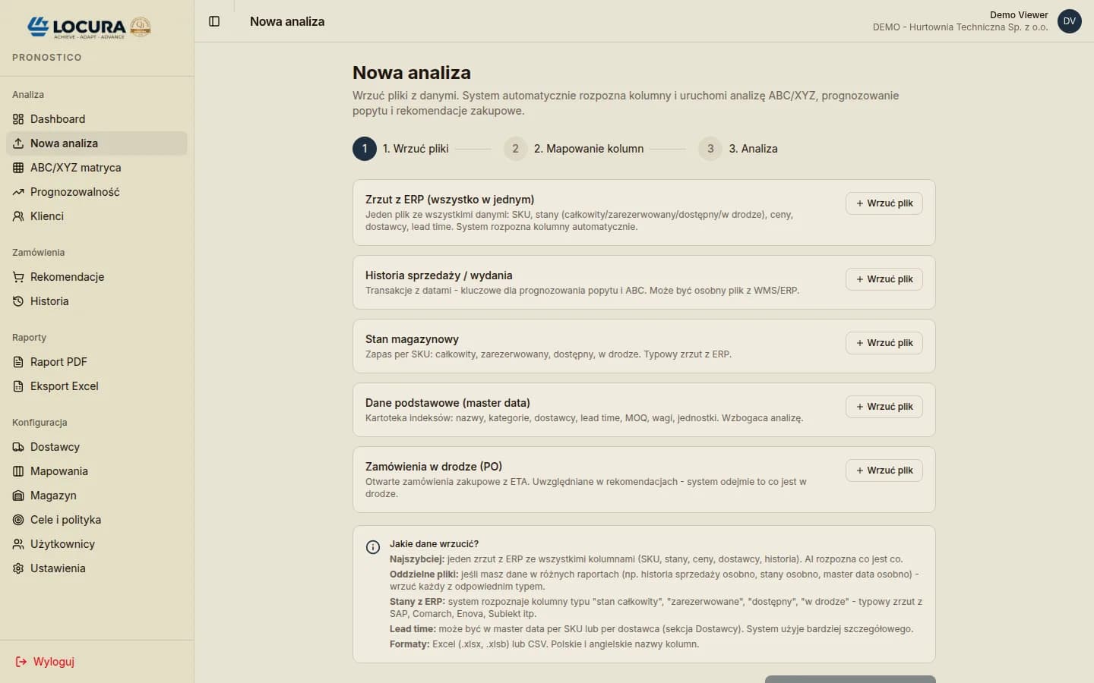The width and height of the screenshot is (1094, 683).
Task: Select Eksport Excel in Raporty section
Action: [65, 386]
